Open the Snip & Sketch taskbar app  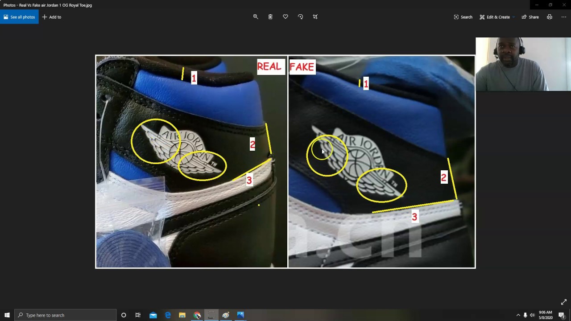tap(211, 315)
